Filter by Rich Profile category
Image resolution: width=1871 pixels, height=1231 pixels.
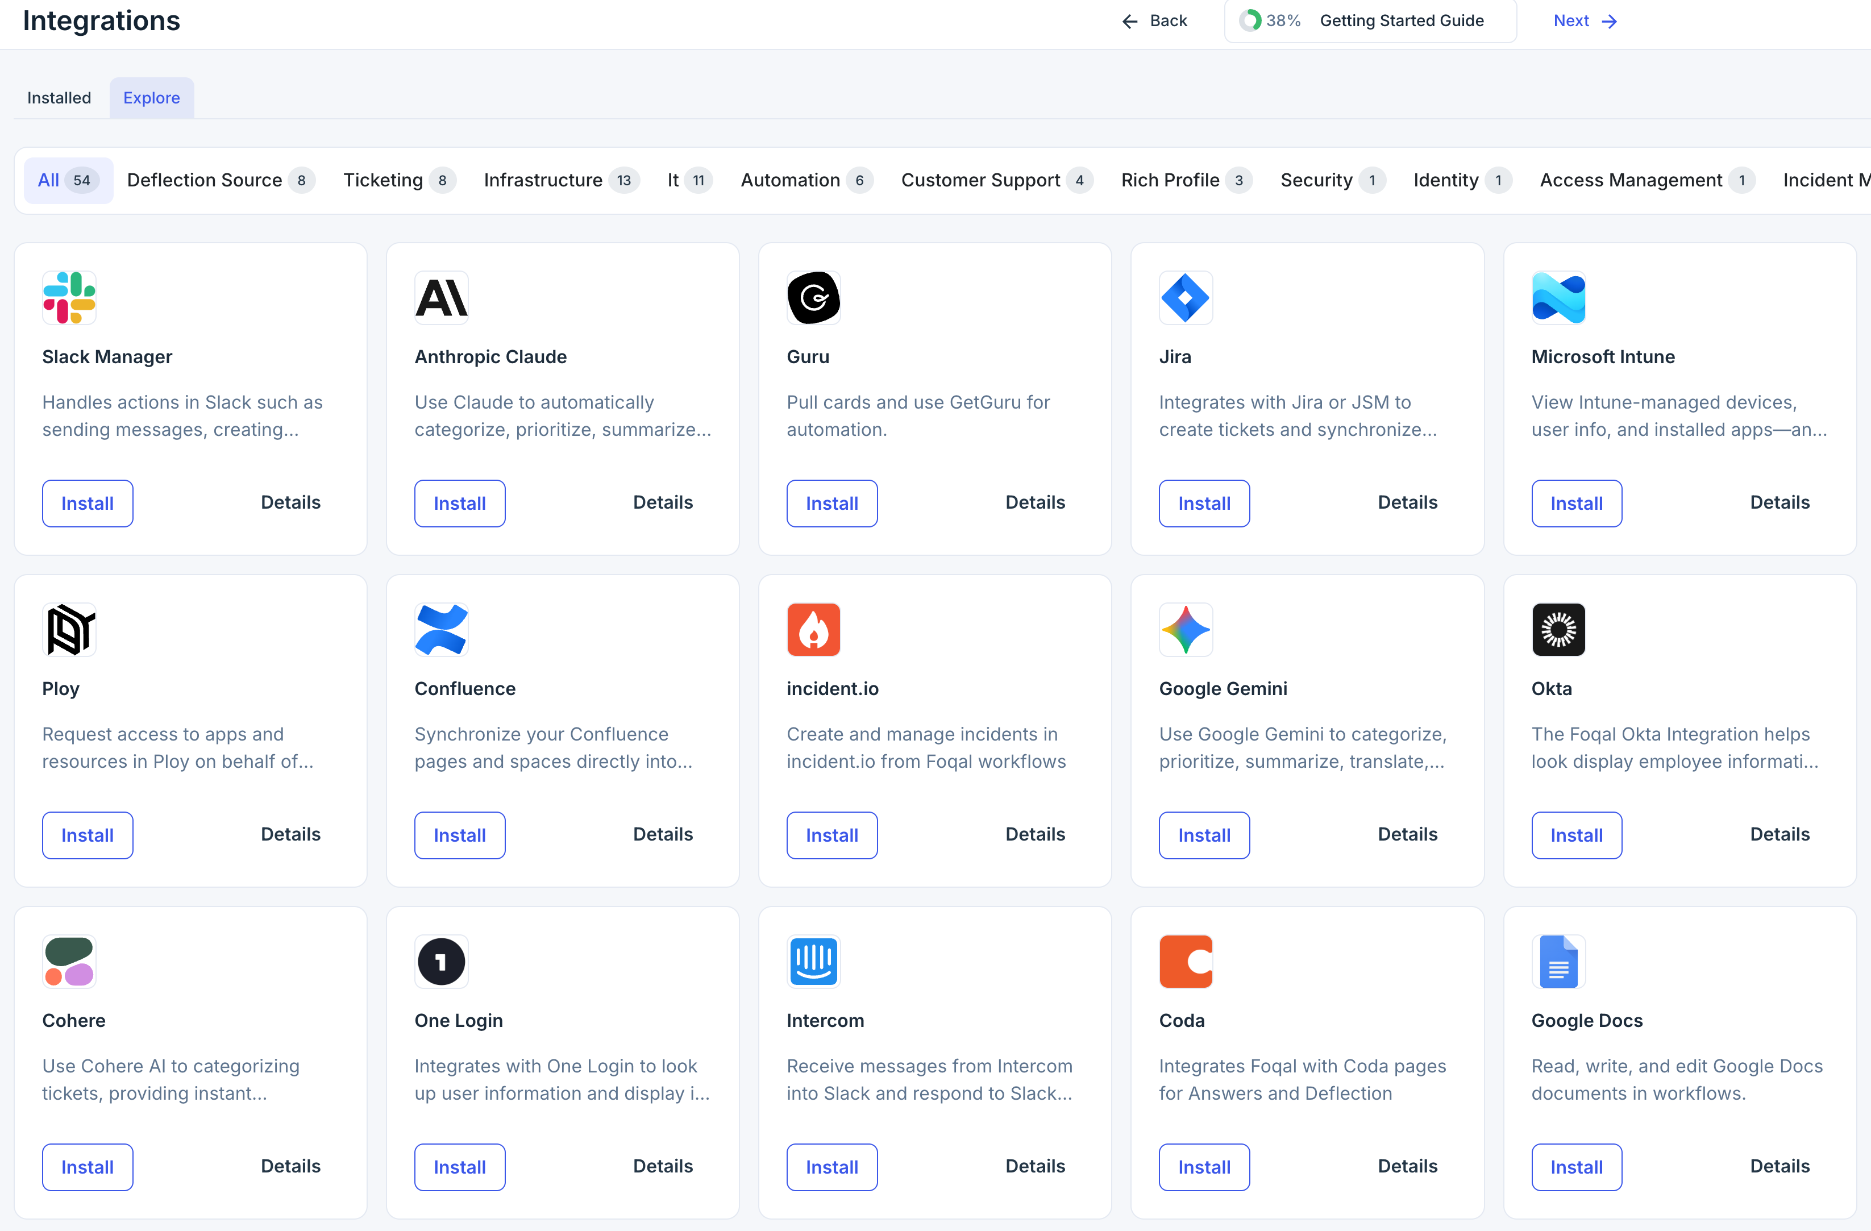click(x=1186, y=181)
